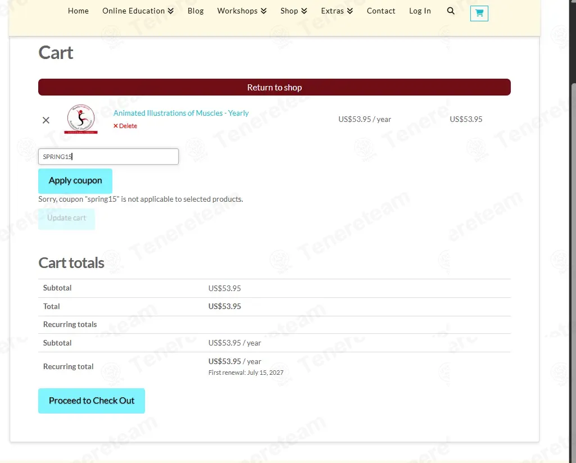
Task: Open the Animated Illustrations of Muscles - Yearly link
Action: 181,113
